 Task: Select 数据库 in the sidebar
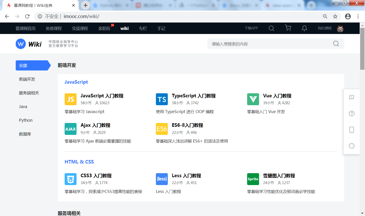(25, 134)
